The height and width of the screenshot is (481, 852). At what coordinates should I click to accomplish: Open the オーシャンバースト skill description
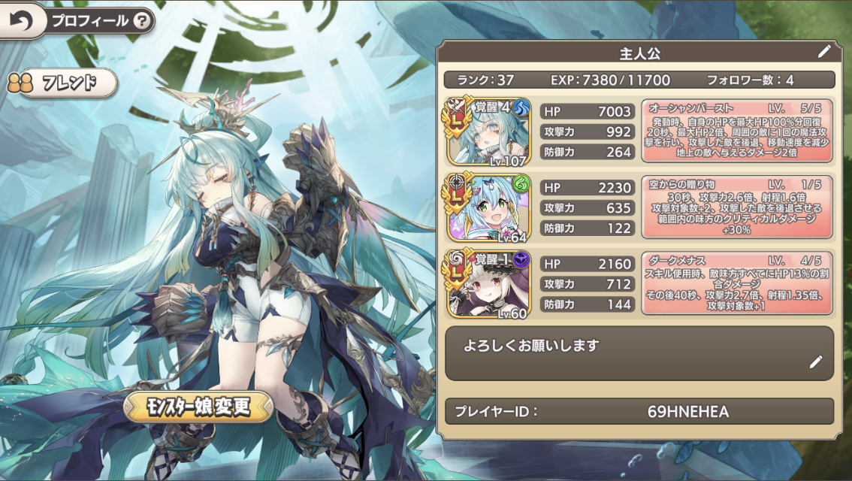737,131
